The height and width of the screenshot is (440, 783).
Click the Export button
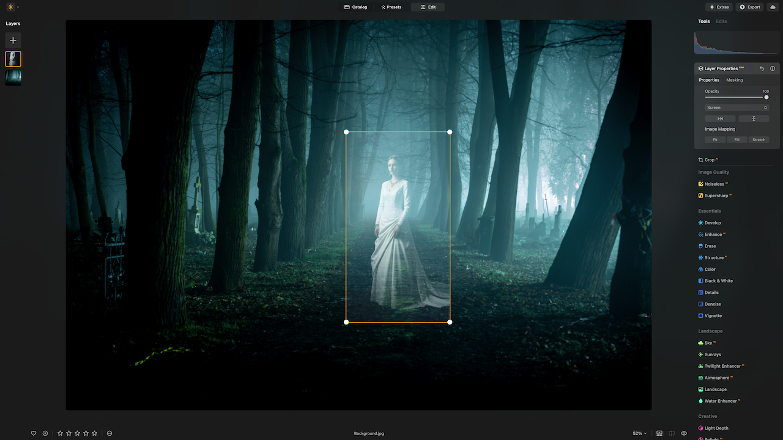750,7
